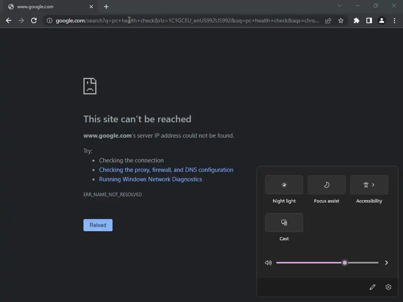This screenshot has height=302, width=403.
Task: Open sound output chevron beside volume slider
Action: 386,262
